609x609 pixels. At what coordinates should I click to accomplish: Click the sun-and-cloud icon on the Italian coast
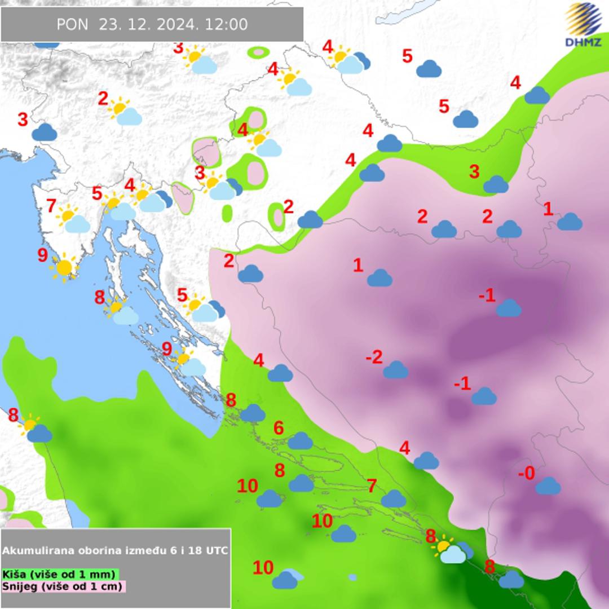[35, 430]
